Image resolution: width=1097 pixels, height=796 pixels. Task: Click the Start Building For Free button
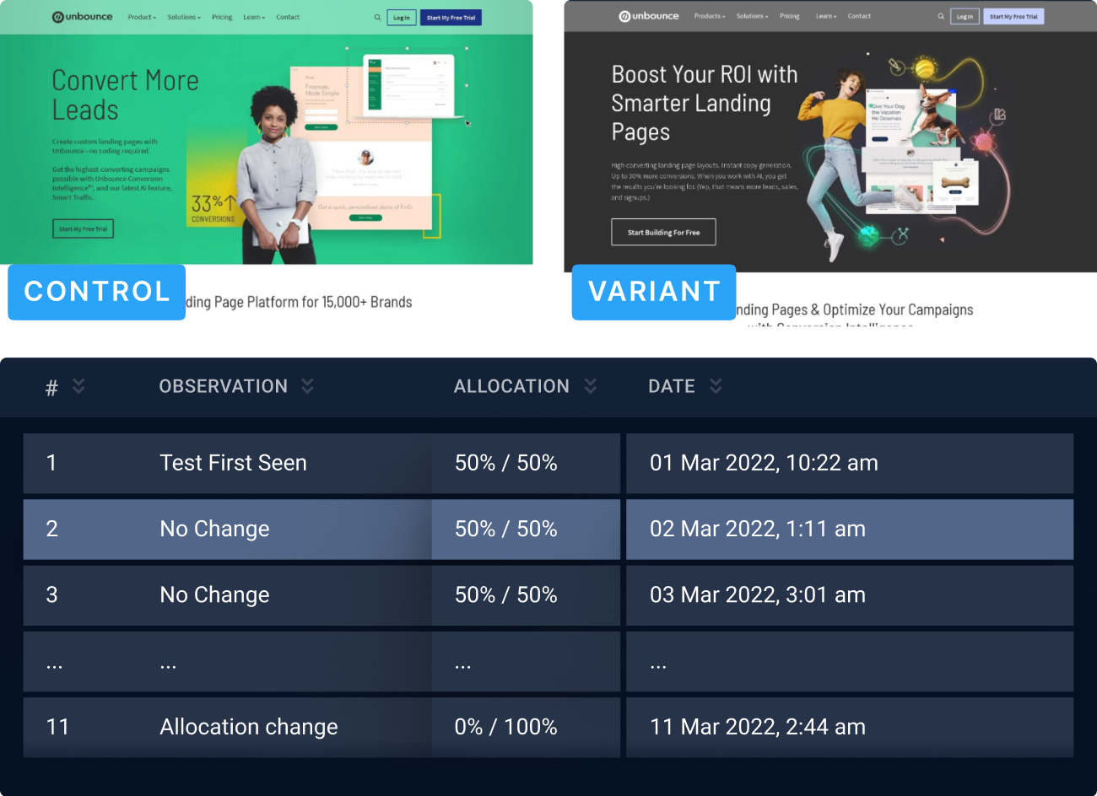[663, 232]
